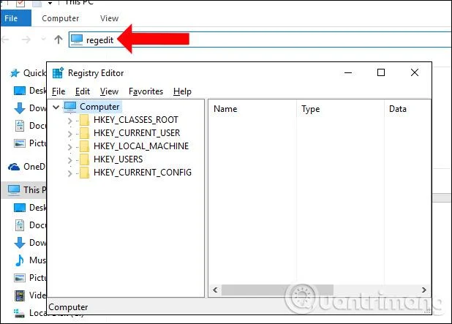Viewport: 452px width, 324px height.
Task: Click the HKEY_CURRENT_CONFIG folder icon
Action: 84,173
